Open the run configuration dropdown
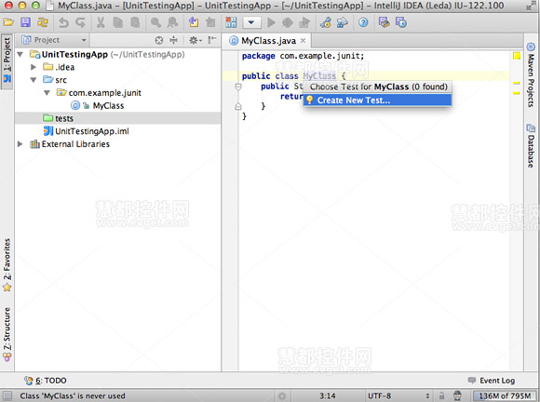 click(x=251, y=23)
